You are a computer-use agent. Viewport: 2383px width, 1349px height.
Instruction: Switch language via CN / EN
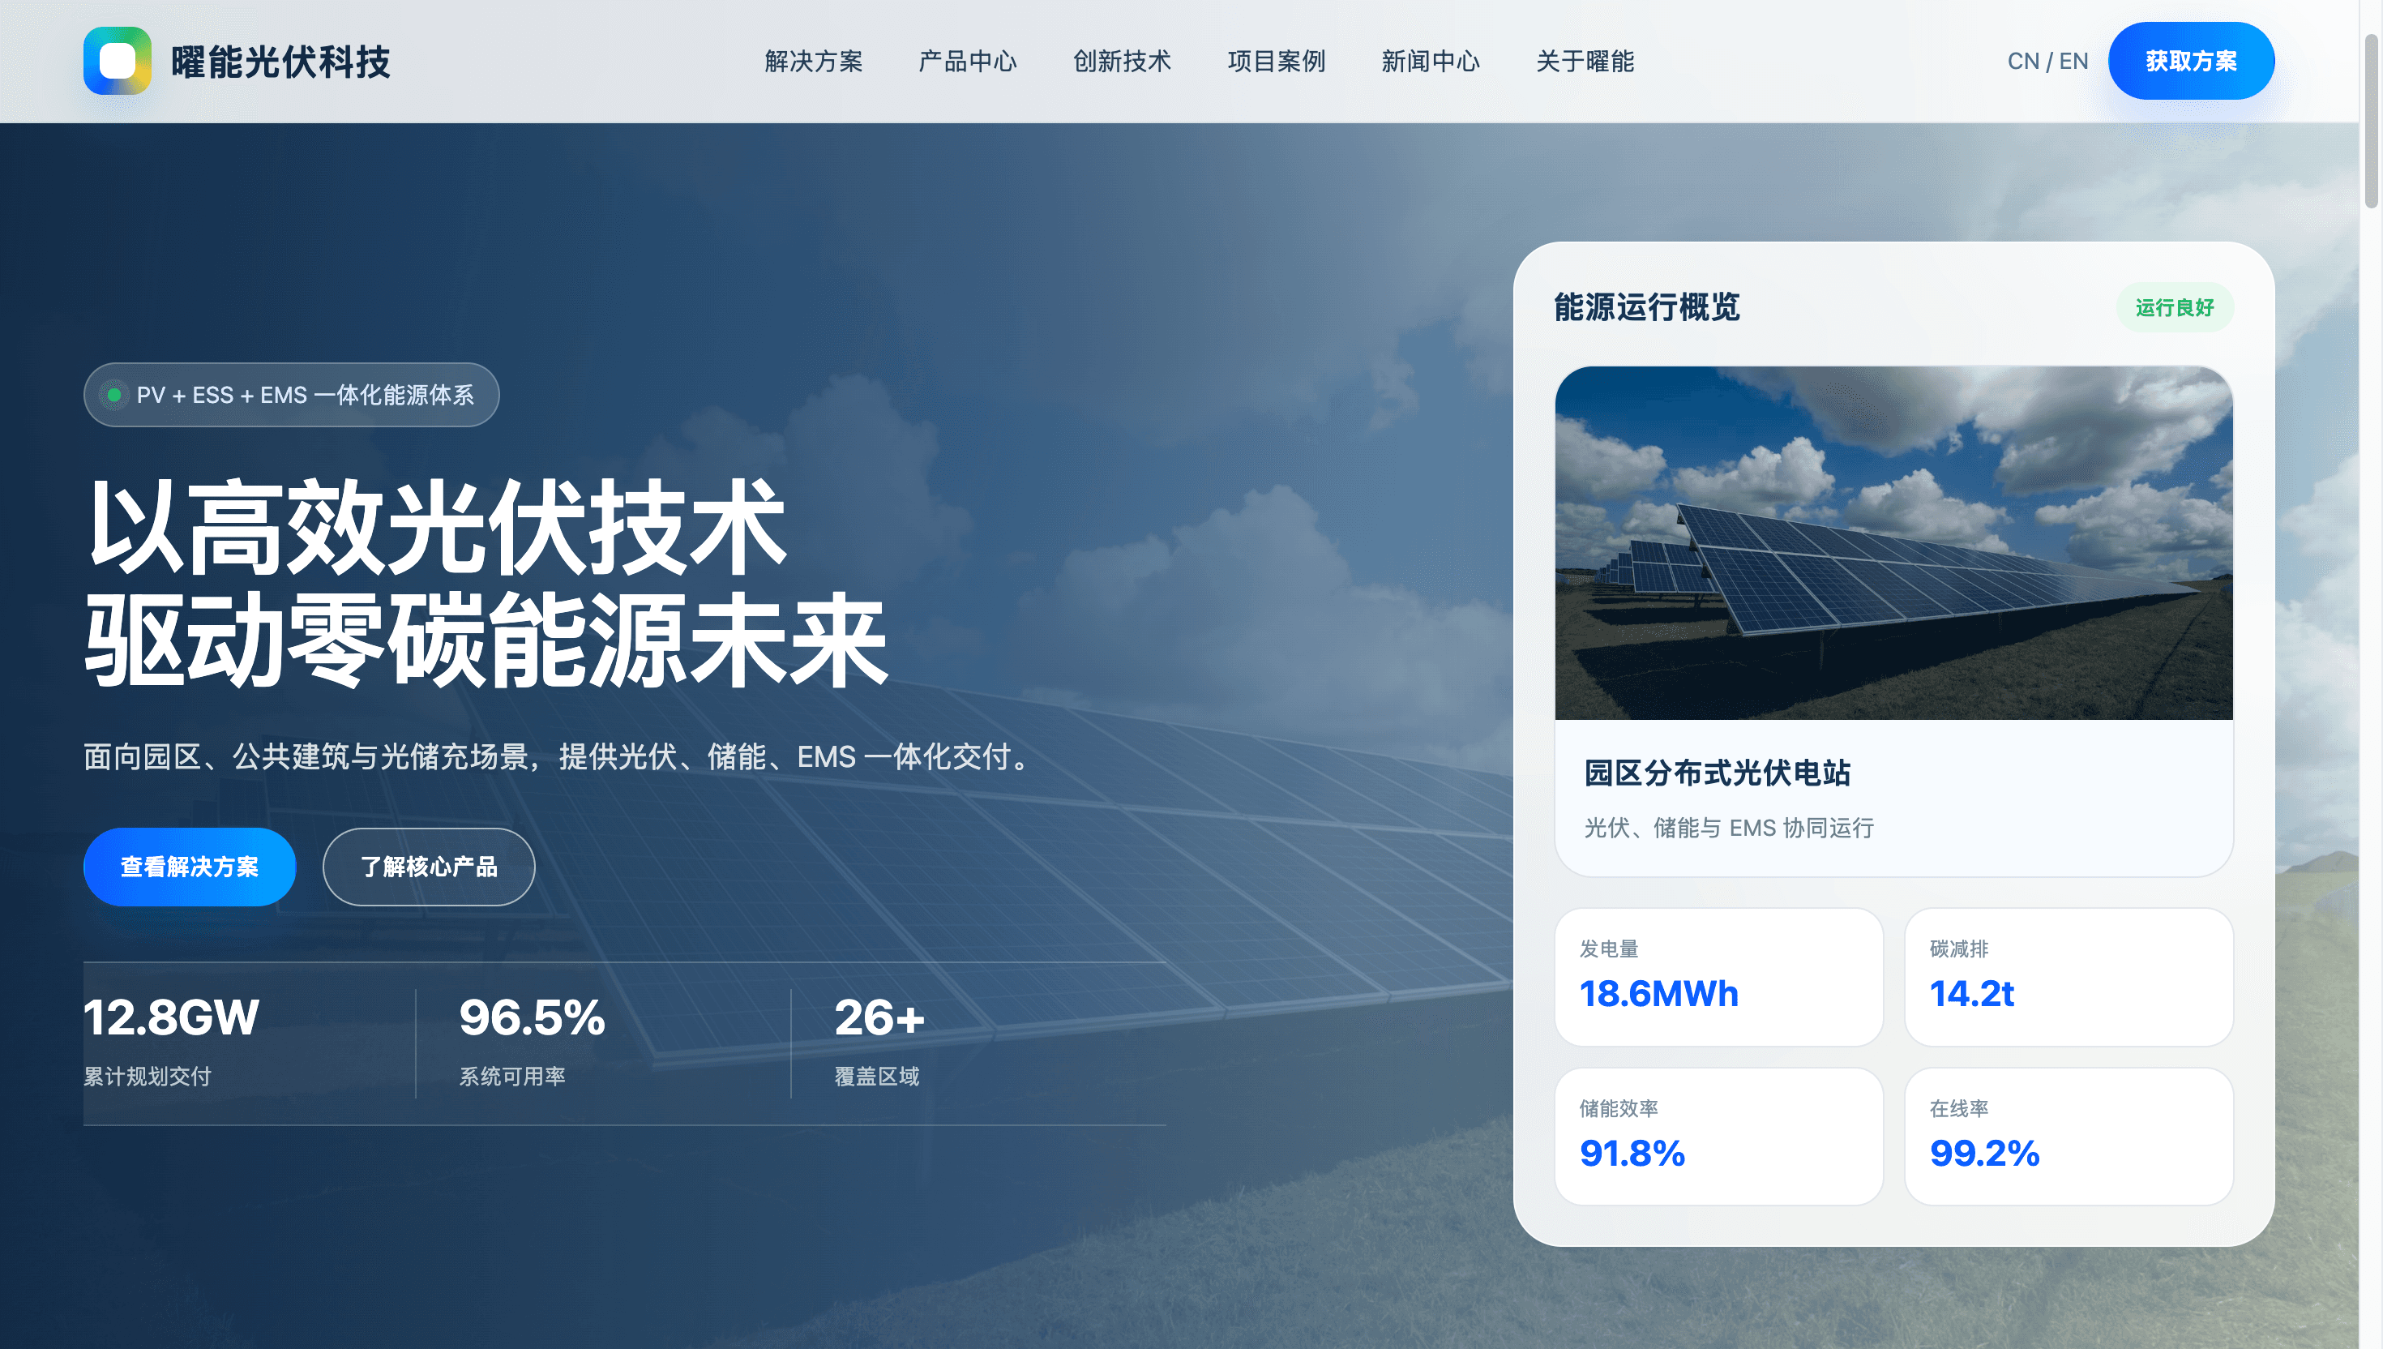(x=2047, y=61)
